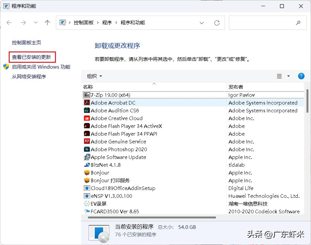The width and height of the screenshot is (311, 245).
Task: Select the Bonjour program icon
Action: click(x=87, y=173)
